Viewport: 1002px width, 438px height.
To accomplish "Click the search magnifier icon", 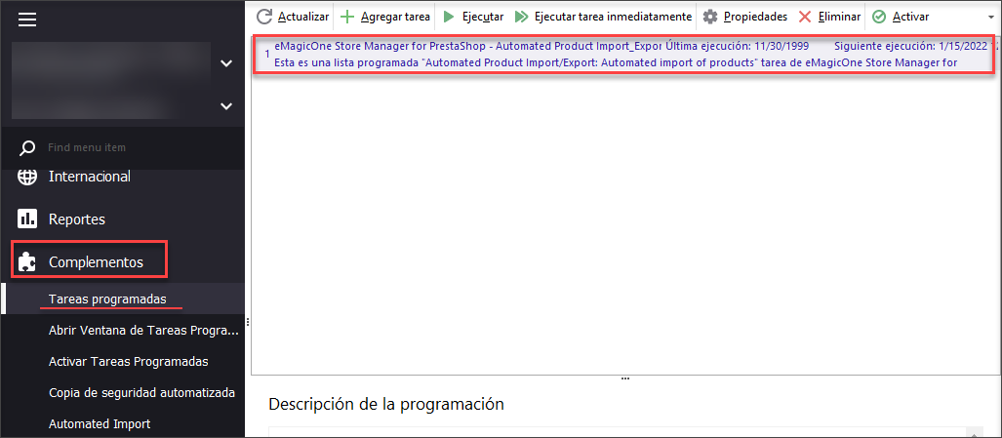I will click(27, 148).
